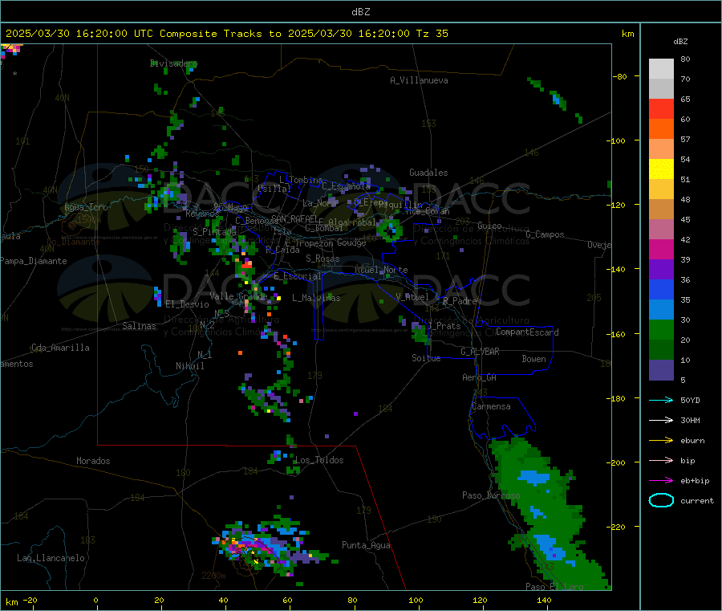The width and height of the screenshot is (722, 611).
Task: Click the 'CompartEscard' map label
Action: click(527, 332)
